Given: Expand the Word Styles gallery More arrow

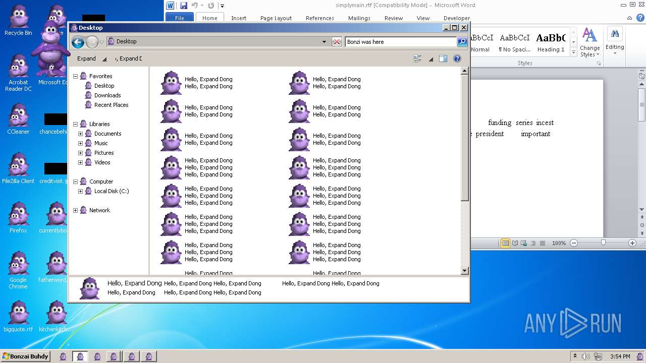Looking at the screenshot, I should tap(574, 52).
